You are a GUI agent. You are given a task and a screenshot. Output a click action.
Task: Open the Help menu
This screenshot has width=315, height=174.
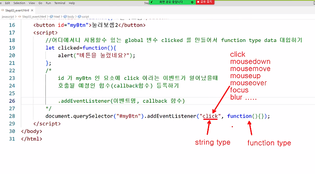(72, 3)
